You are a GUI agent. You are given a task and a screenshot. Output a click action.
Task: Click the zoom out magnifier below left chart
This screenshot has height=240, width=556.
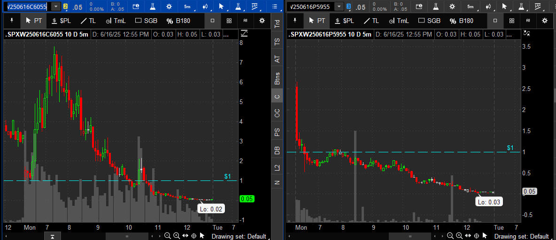coord(168,236)
